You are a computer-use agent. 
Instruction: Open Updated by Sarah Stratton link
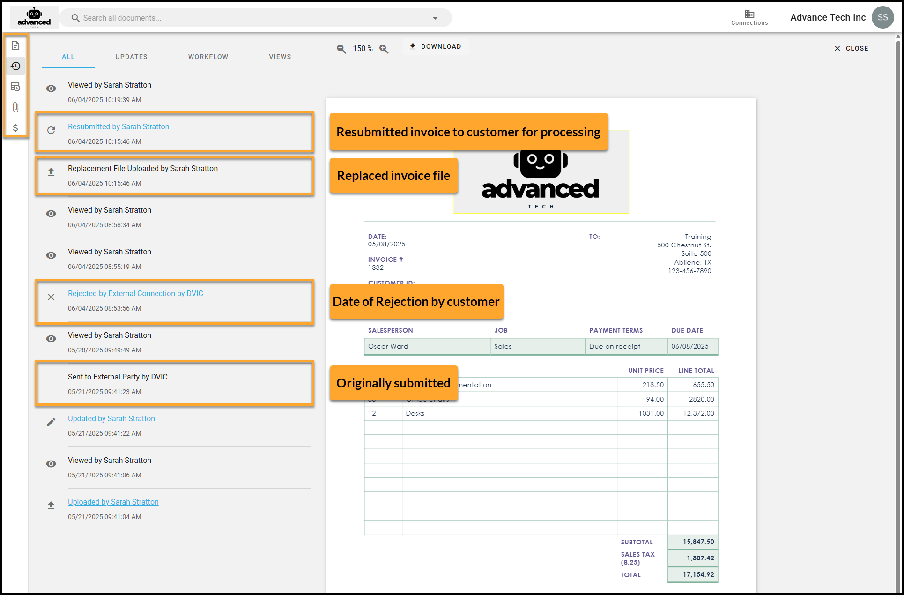111,418
